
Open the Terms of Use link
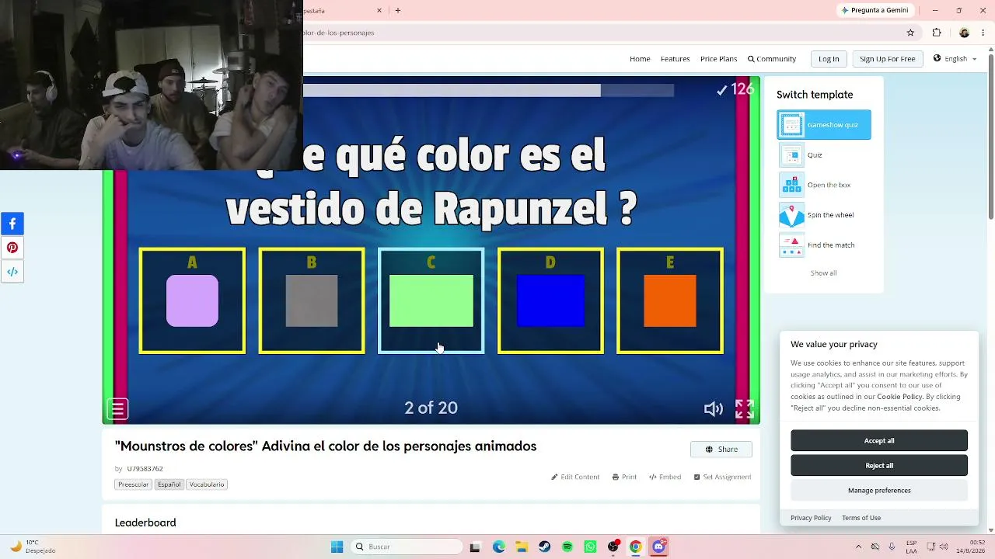861,518
